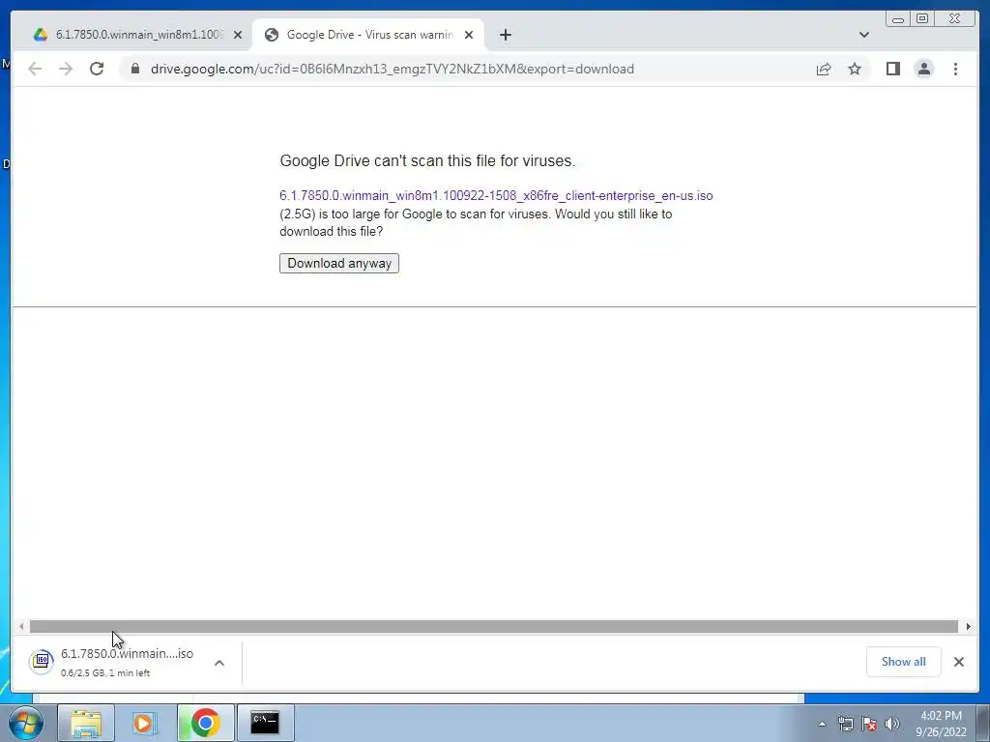
Task: Open a new tab
Action: click(505, 35)
